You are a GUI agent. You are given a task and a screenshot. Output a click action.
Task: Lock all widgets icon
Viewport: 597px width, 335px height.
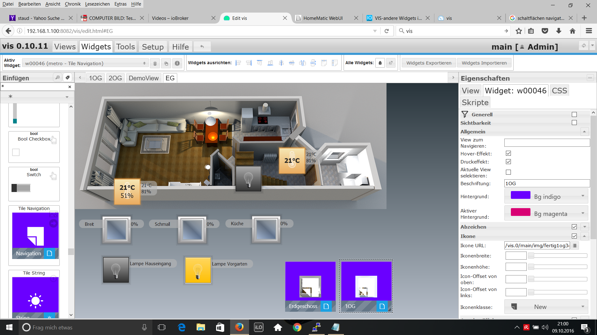(380, 63)
